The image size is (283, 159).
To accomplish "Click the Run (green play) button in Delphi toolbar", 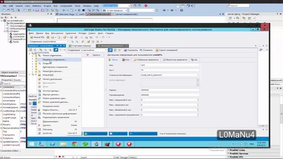I will pos(64,10).
